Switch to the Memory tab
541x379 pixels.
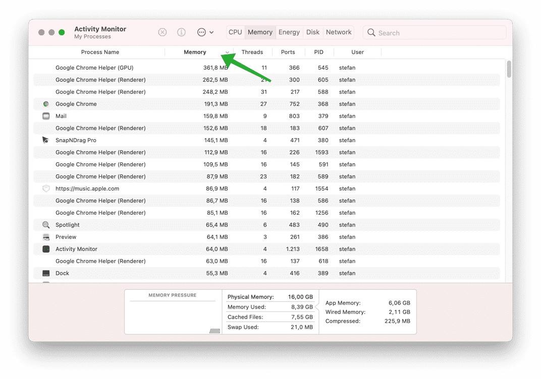point(260,32)
